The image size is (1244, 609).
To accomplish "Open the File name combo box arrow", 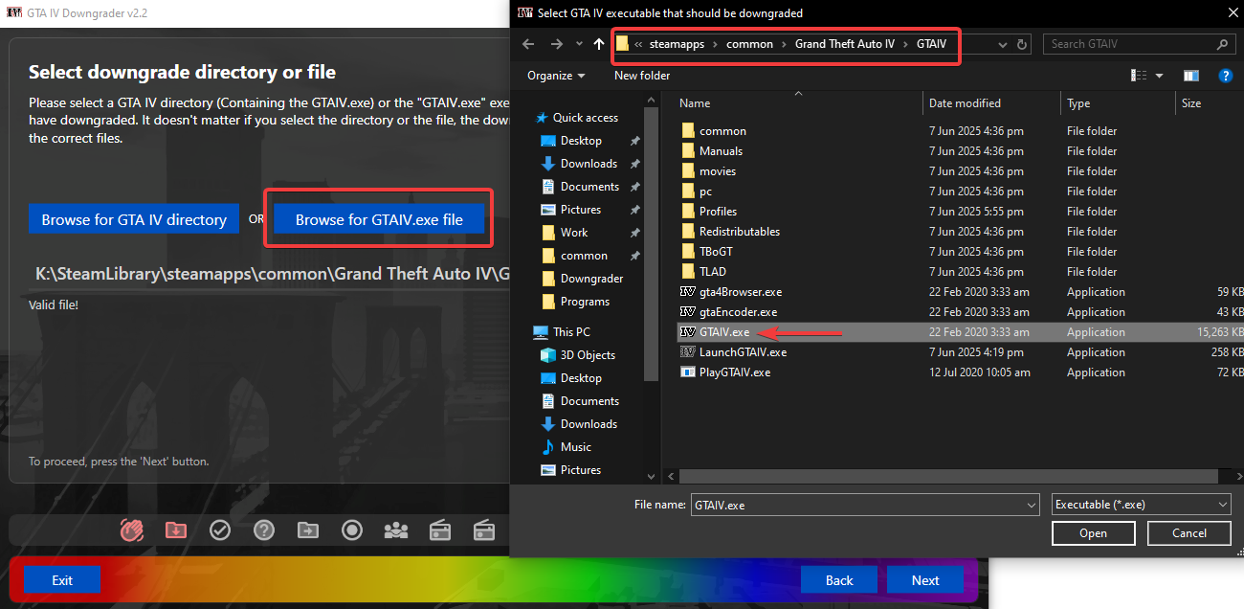I will (1031, 505).
